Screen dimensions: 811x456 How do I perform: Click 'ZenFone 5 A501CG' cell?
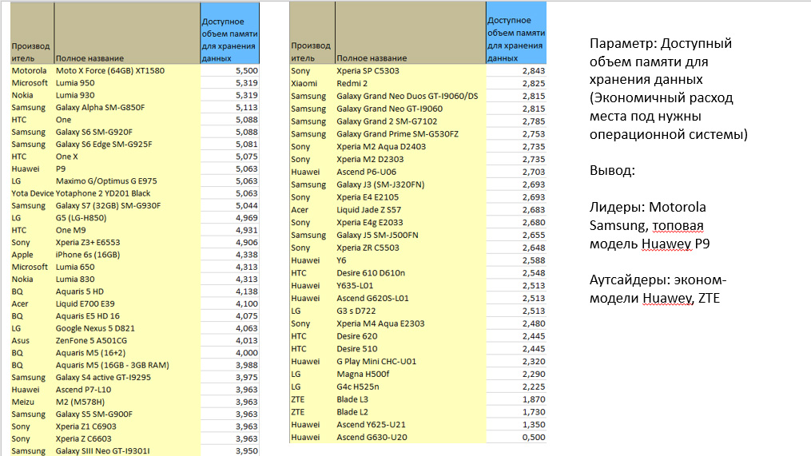pyautogui.click(x=127, y=341)
